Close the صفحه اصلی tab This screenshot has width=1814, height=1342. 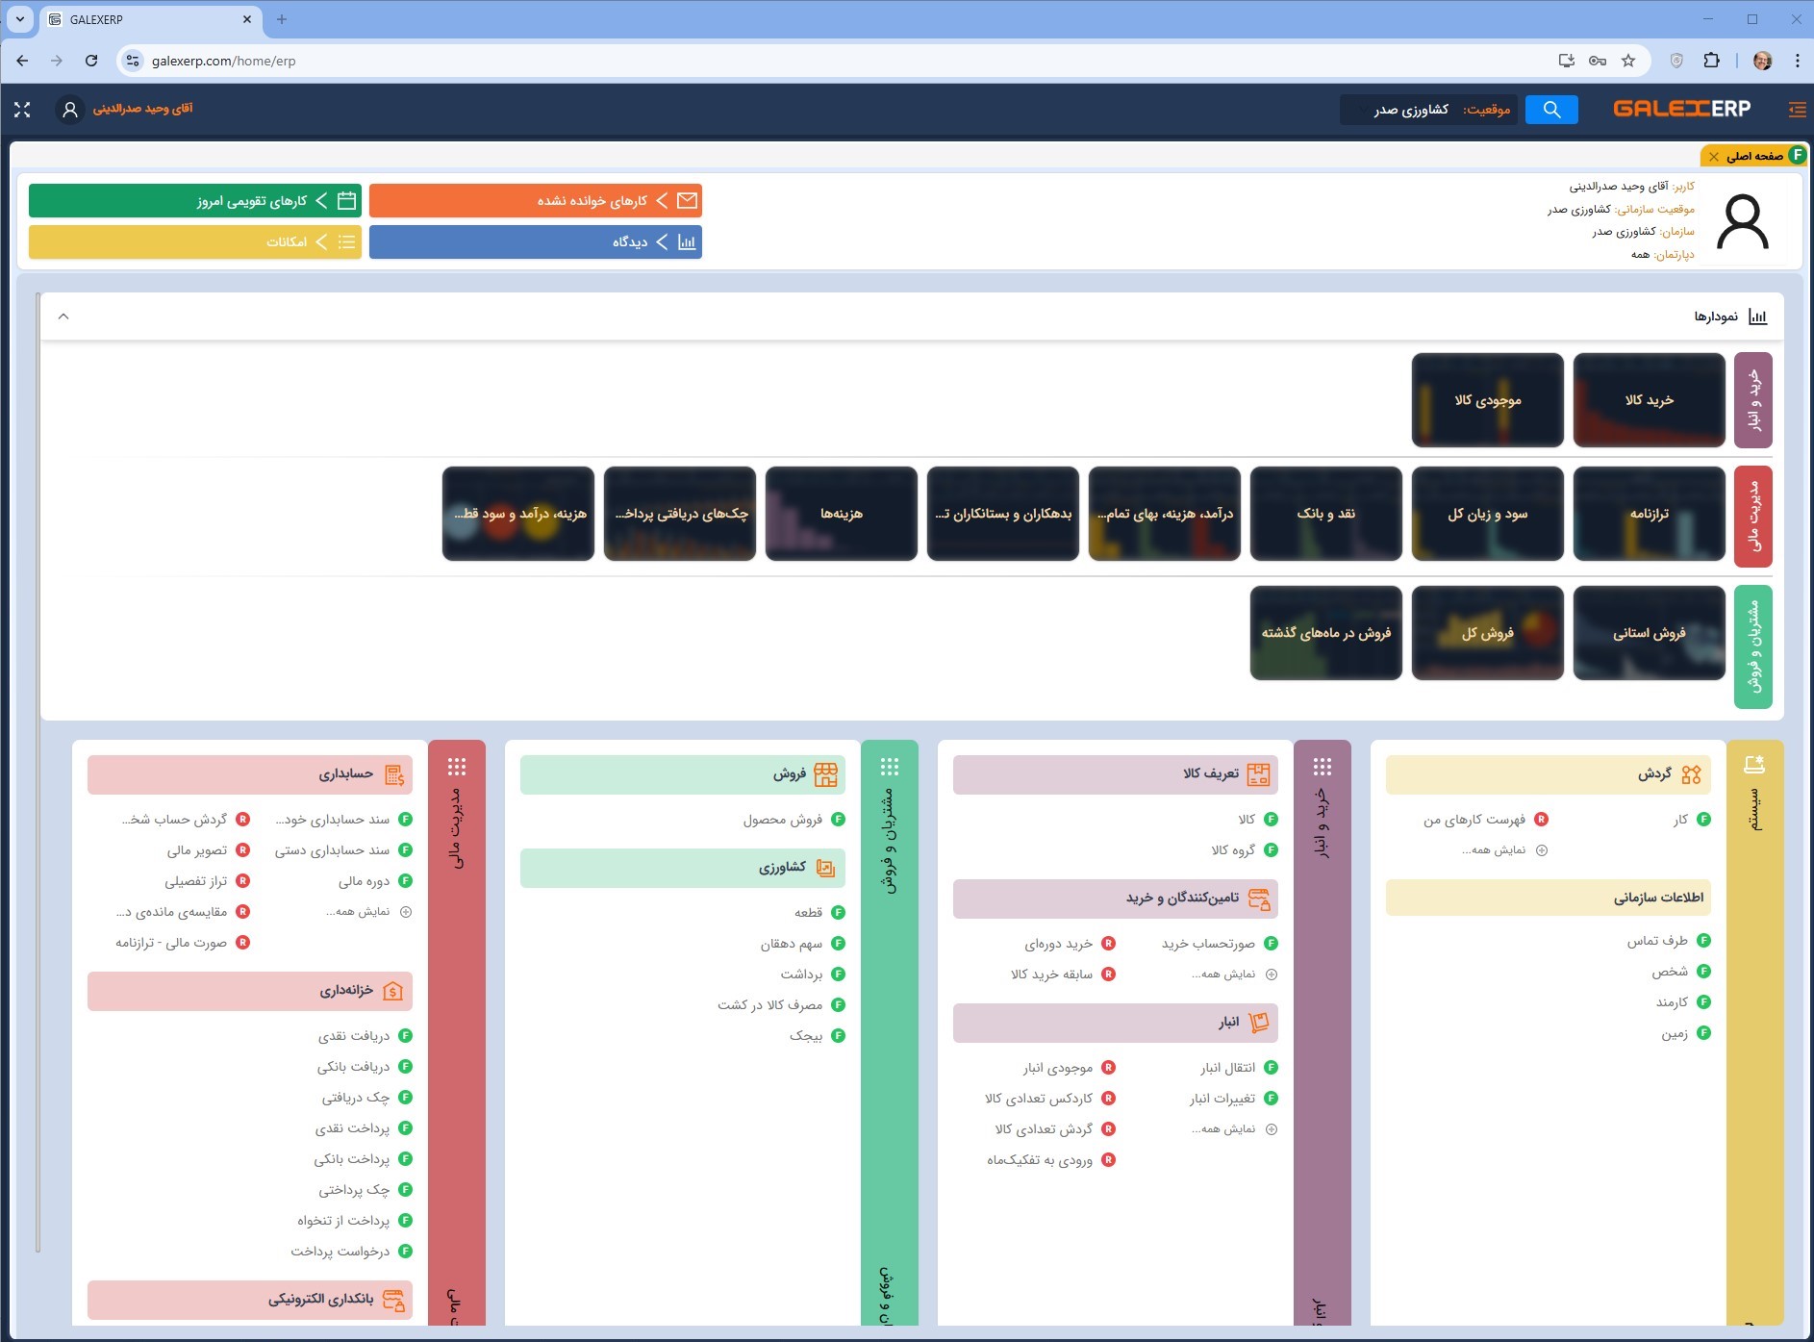[1714, 157]
